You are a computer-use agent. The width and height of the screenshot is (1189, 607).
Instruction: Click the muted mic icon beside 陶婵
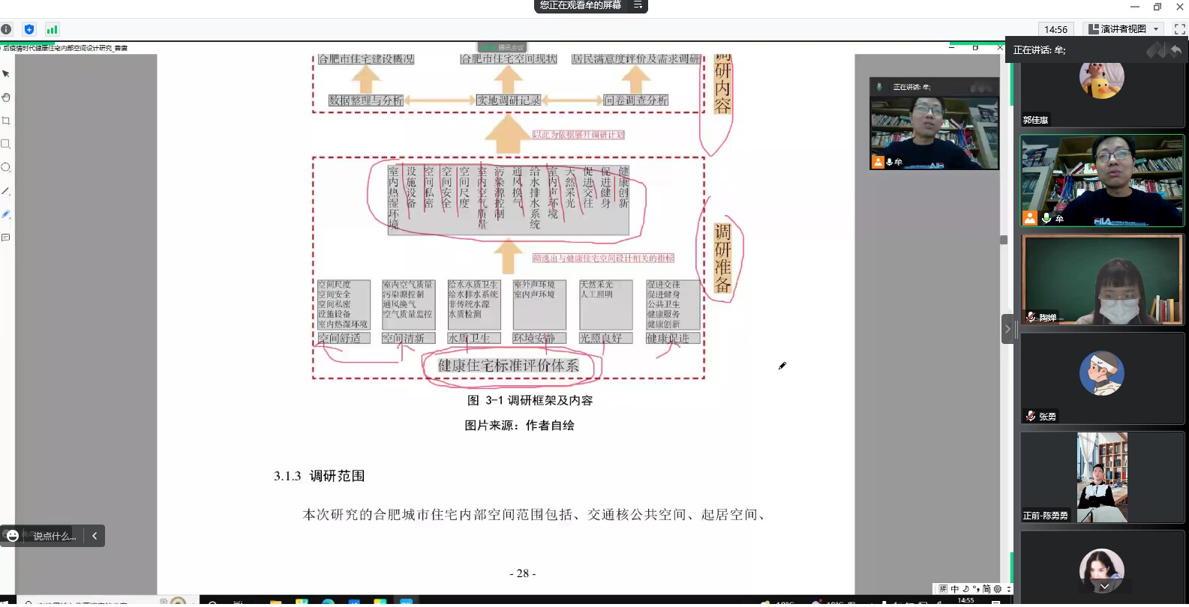click(1031, 317)
